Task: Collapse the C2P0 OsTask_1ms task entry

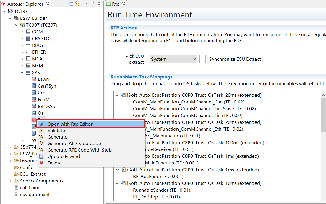Action: click(x=117, y=170)
